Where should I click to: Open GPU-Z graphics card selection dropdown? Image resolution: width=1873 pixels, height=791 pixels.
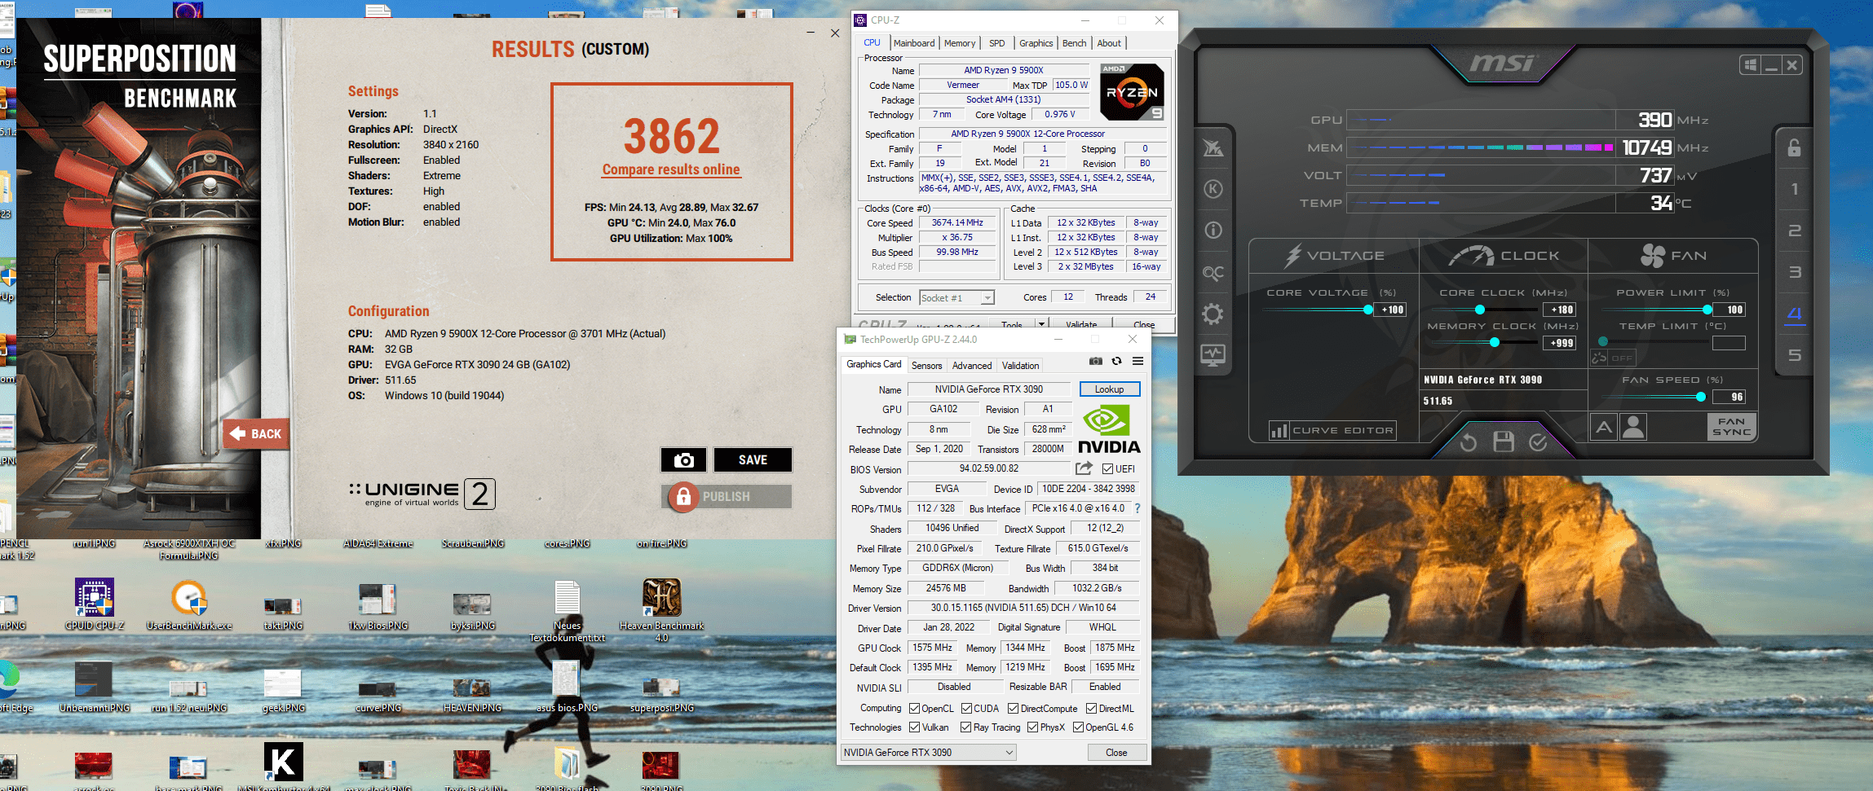coord(929,753)
